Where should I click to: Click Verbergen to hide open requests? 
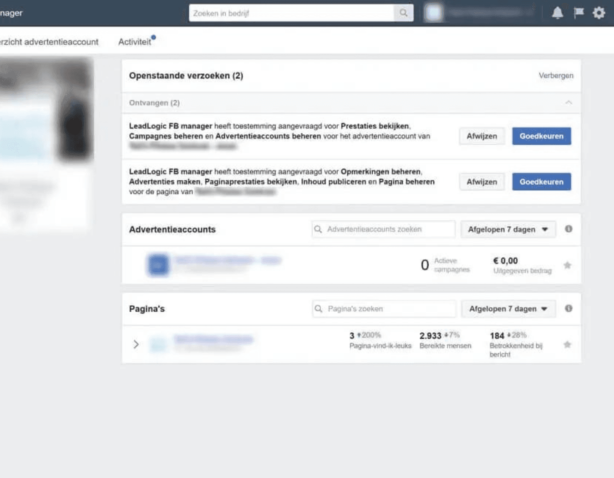pos(556,76)
